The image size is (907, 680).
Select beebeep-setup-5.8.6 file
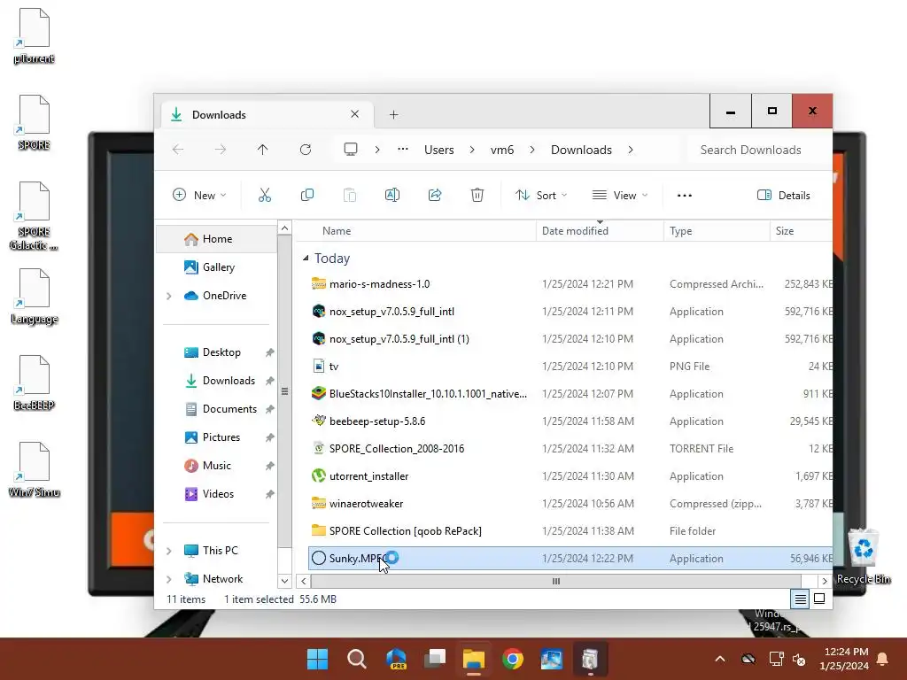tap(570, 421)
